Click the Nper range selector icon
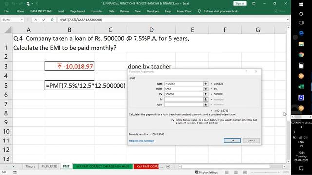The image size is (312, 175). pyautogui.click(x=206, y=89)
